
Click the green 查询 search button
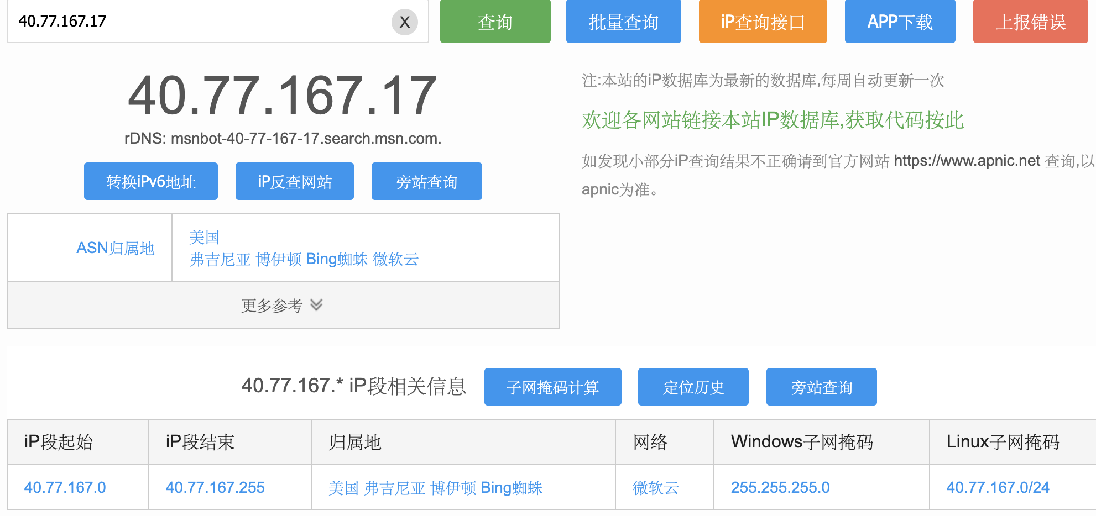click(x=495, y=22)
